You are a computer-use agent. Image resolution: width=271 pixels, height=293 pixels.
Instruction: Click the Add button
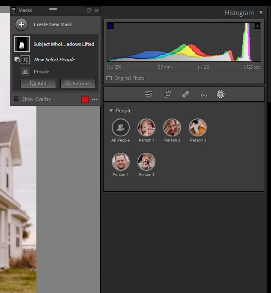39,84
